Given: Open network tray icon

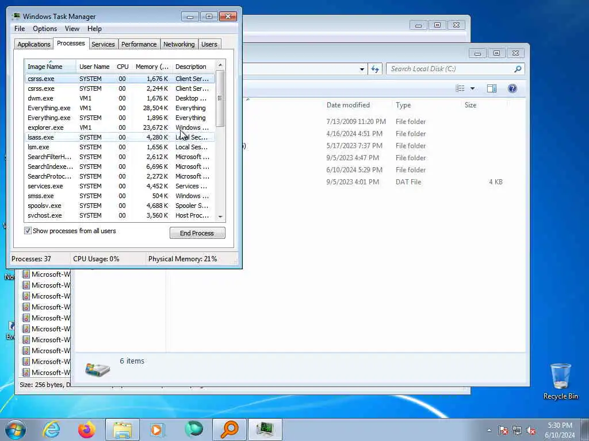Looking at the screenshot, I should pyautogui.click(x=517, y=430).
